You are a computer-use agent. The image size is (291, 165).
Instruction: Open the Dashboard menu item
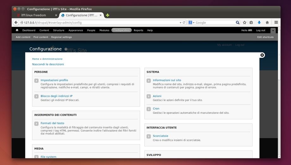[x=29, y=30]
